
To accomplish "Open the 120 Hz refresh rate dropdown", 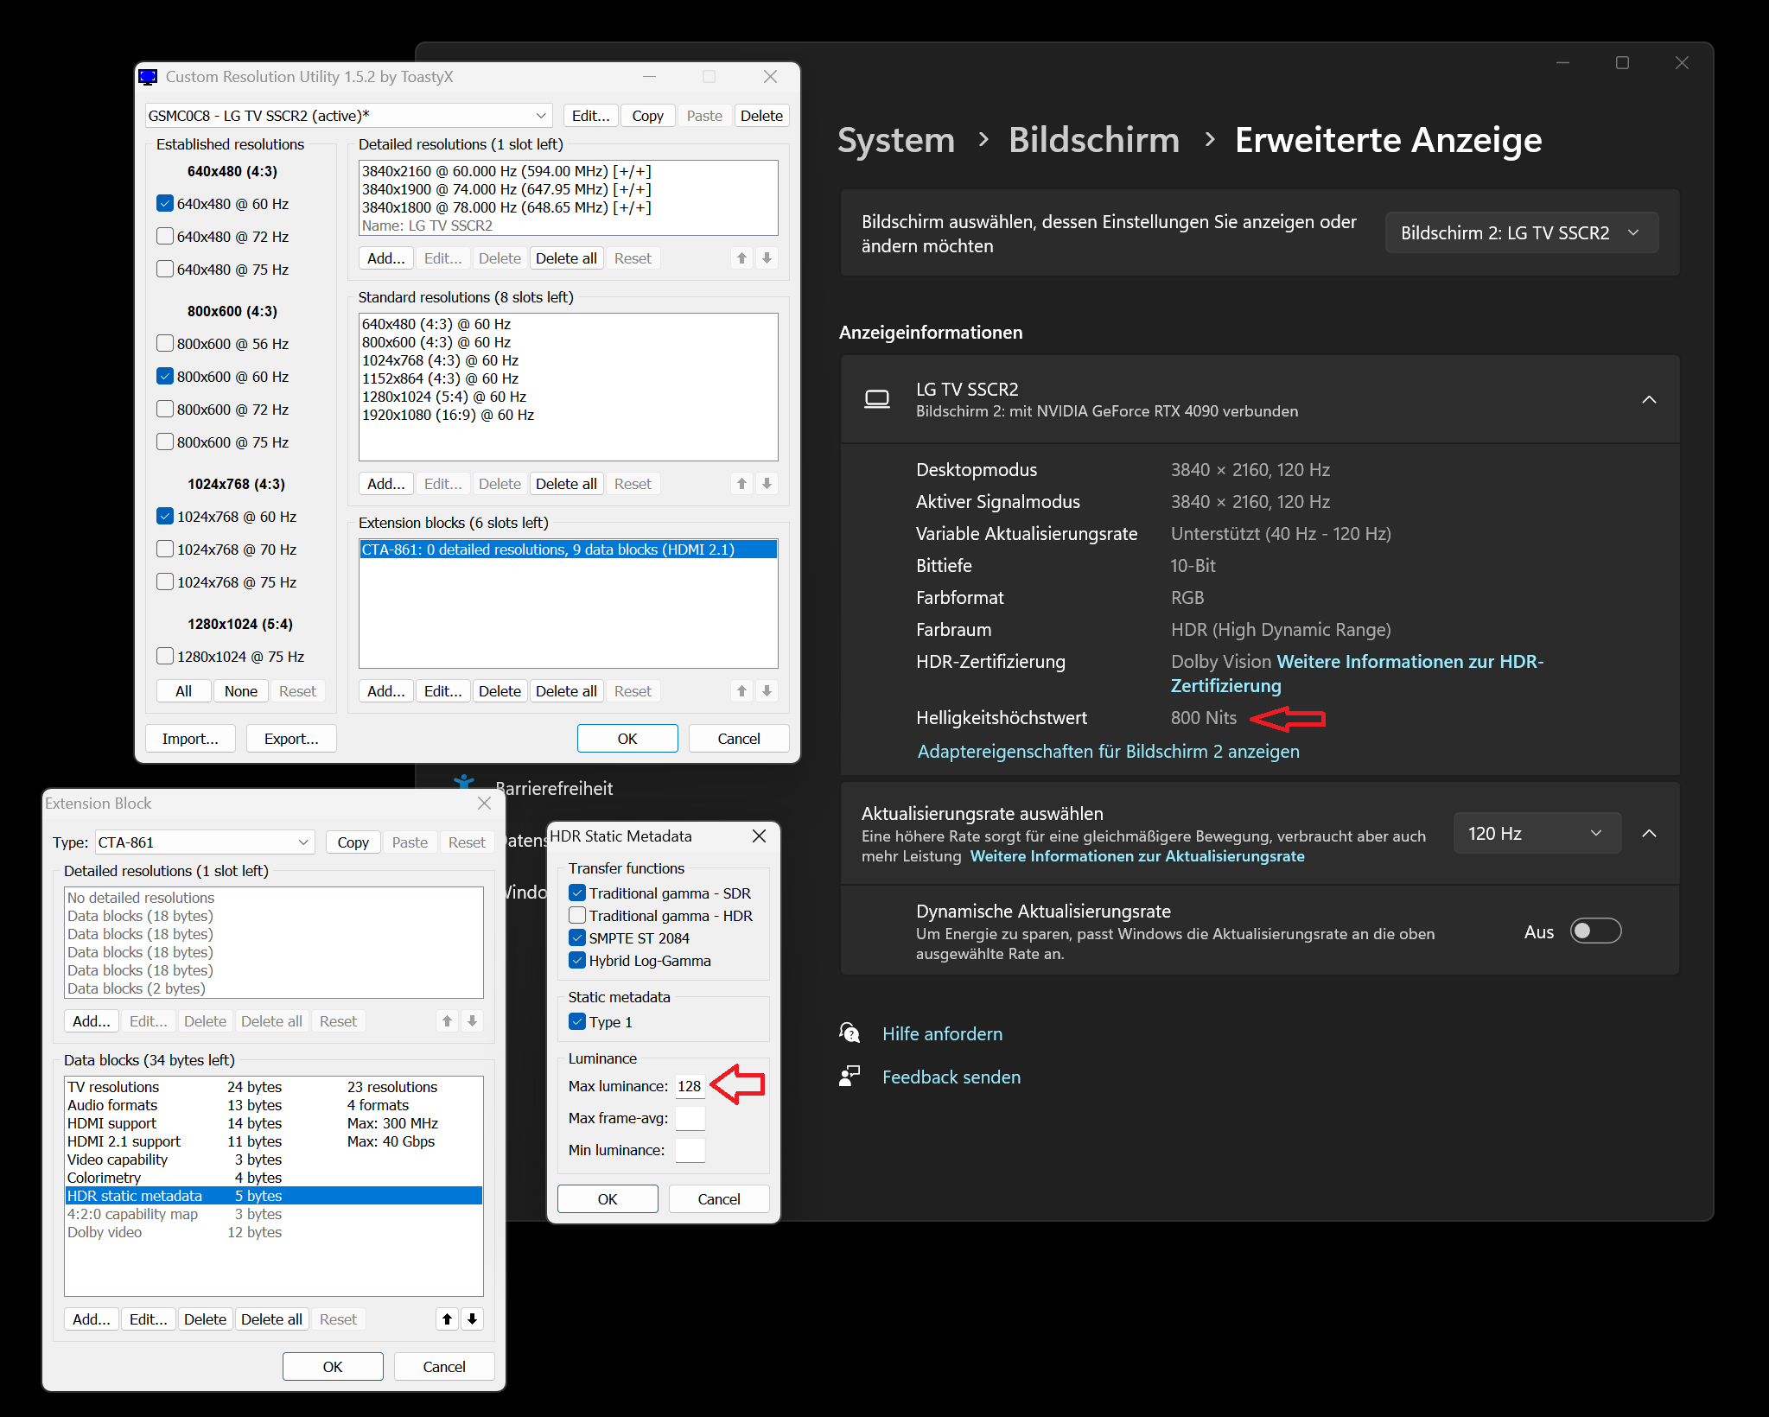I will [x=1536, y=833].
